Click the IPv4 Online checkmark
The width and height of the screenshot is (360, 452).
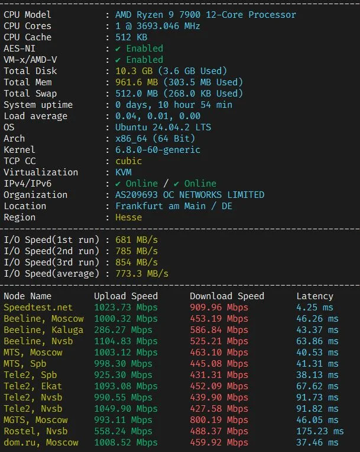(118, 184)
